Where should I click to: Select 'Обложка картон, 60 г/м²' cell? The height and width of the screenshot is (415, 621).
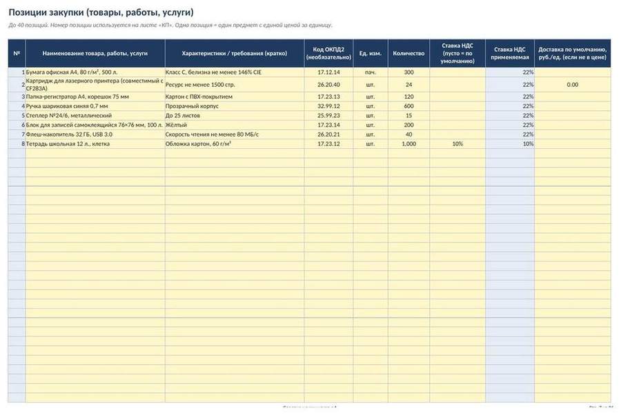235,144
